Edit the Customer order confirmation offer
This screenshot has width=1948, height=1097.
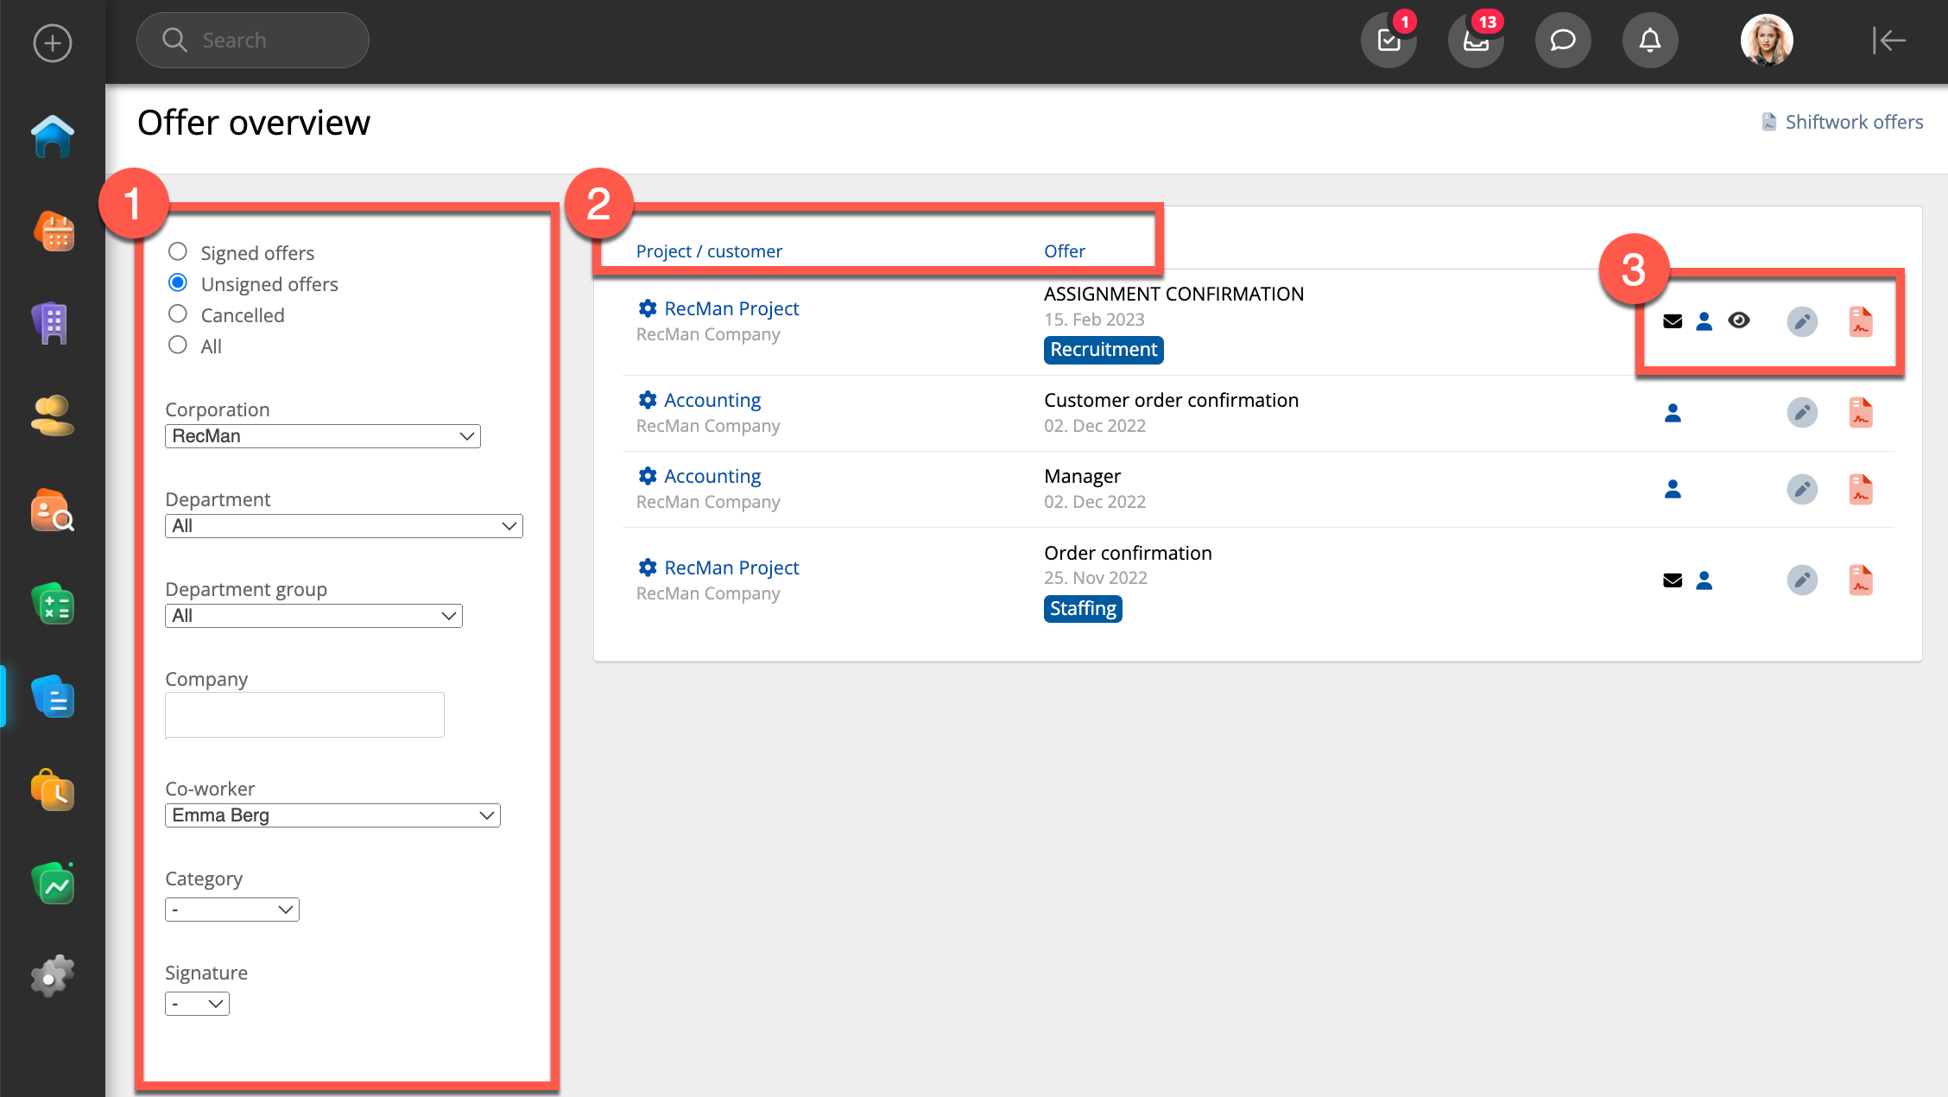(1802, 413)
